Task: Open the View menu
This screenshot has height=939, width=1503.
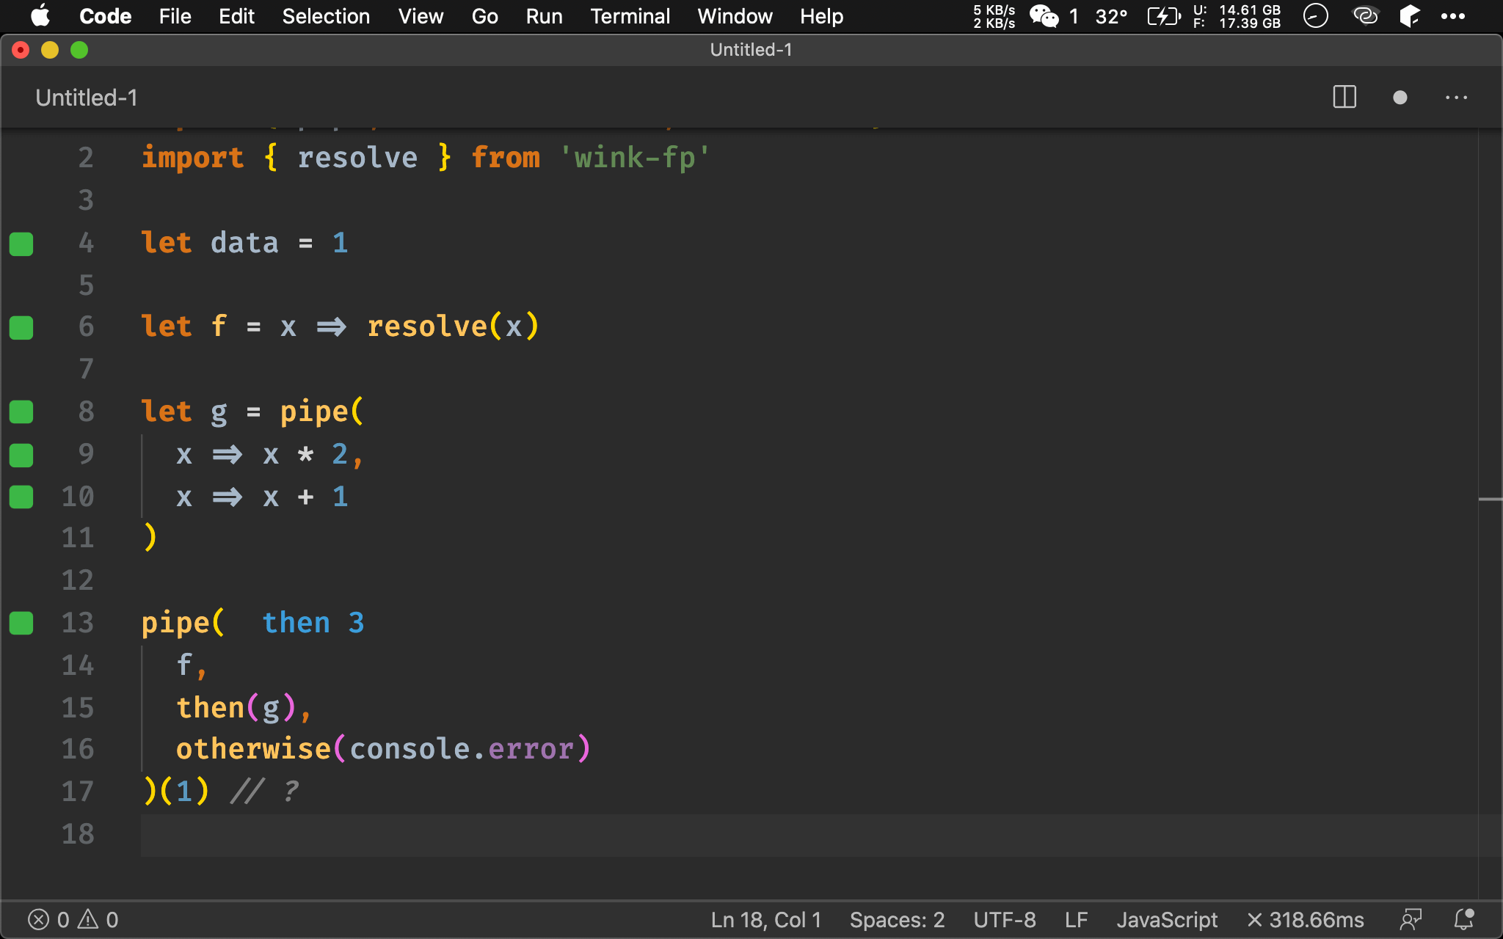Action: (421, 16)
